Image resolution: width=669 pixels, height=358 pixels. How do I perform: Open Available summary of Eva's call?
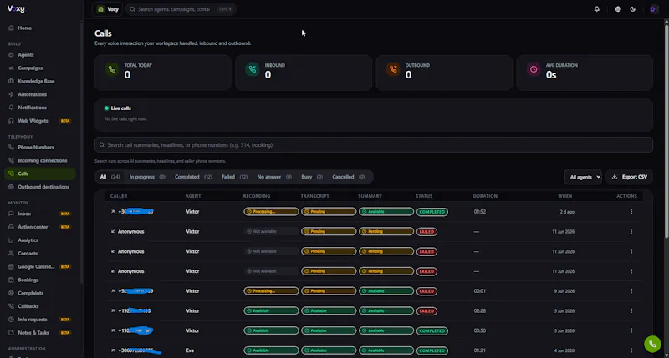(386, 350)
